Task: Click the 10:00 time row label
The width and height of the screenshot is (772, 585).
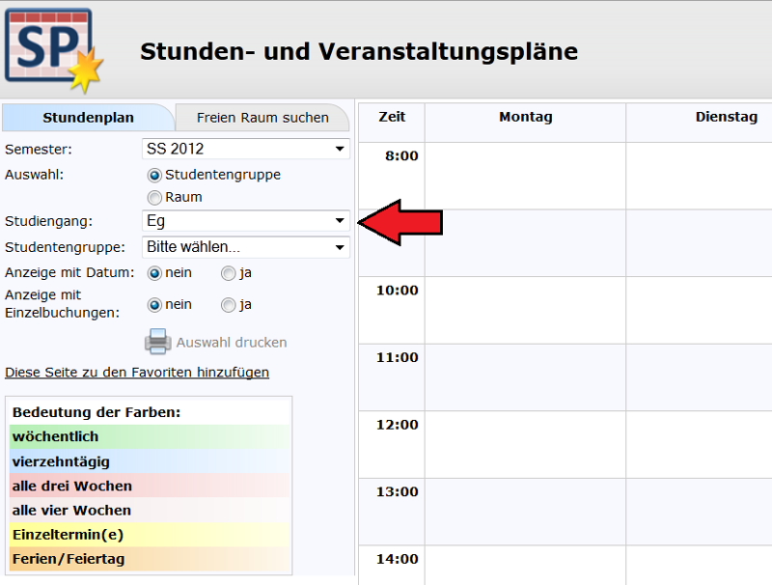Action: coord(398,291)
